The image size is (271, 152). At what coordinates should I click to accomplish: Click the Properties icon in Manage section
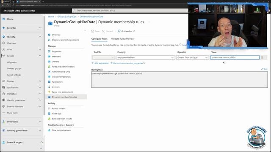click(x=49, y=52)
